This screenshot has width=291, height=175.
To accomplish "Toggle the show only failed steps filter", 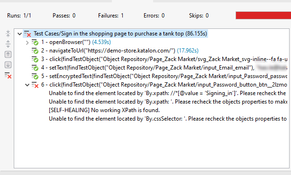I will click(x=8, y=75).
